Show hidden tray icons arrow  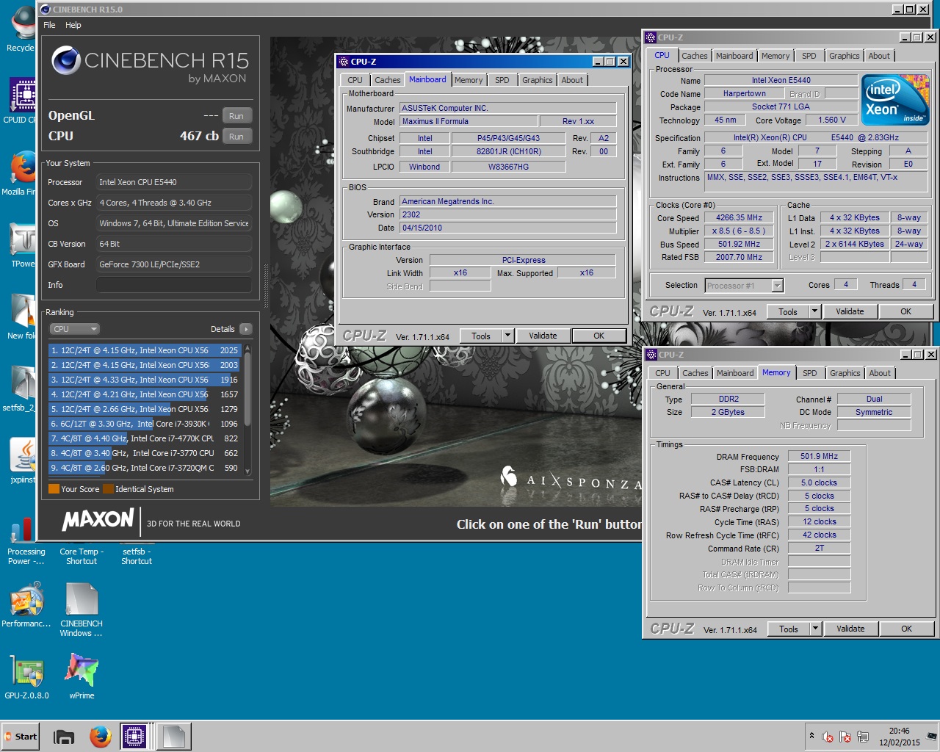[811, 736]
